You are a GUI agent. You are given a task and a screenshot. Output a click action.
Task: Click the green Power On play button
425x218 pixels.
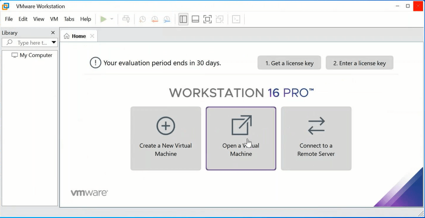104,19
